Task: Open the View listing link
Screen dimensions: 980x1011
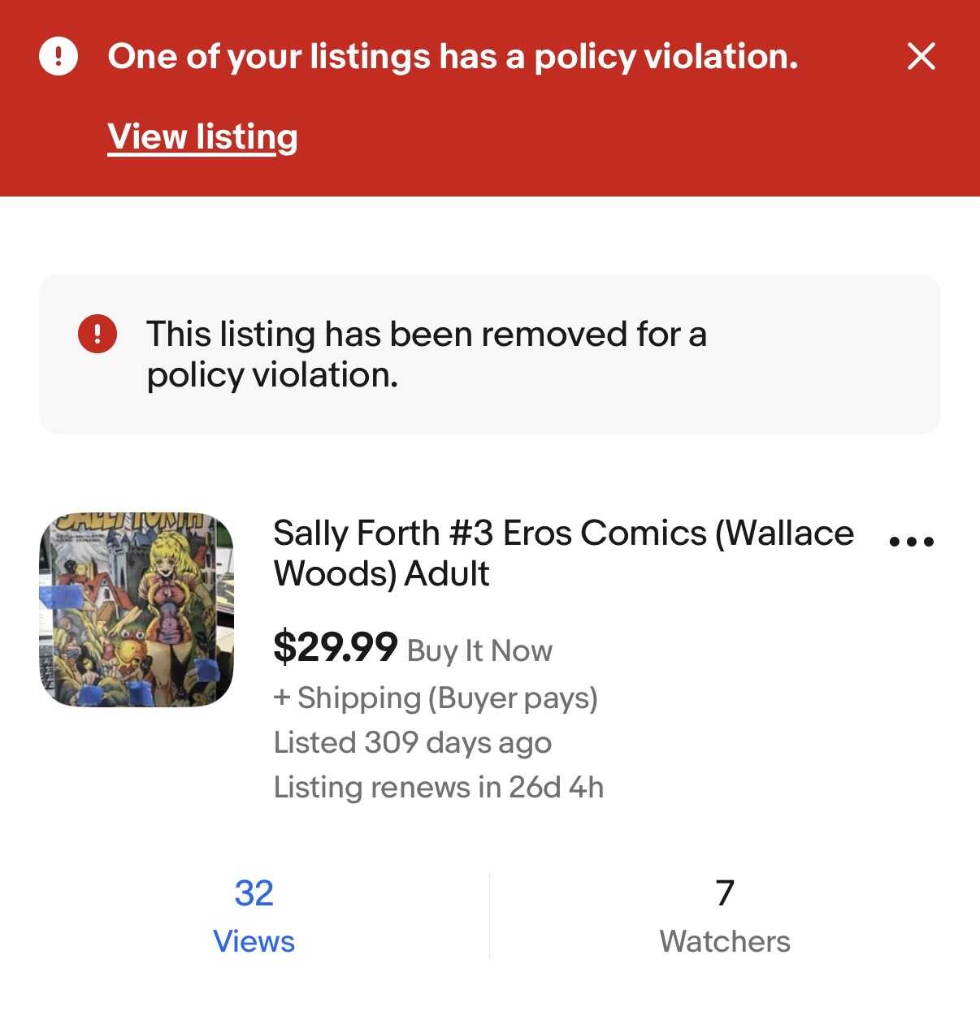Action: click(202, 136)
